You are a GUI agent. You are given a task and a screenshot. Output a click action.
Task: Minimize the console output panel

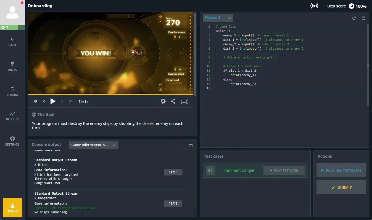181,146
